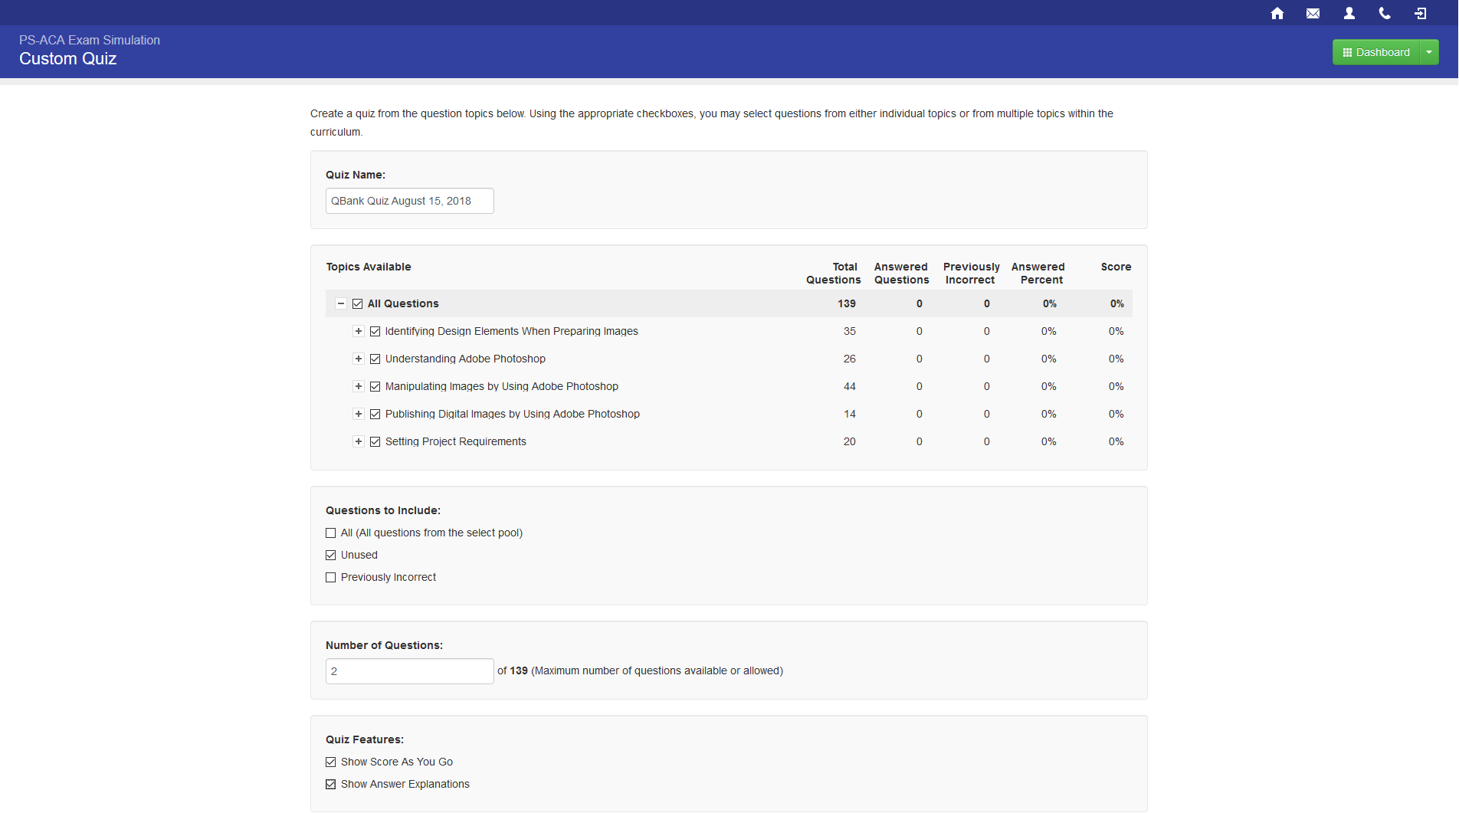The width and height of the screenshot is (1459, 813).
Task: Click the logout icon in top bar
Action: click(1420, 13)
